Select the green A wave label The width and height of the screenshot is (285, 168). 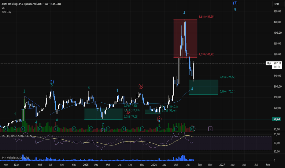click(x=57, y=120)
